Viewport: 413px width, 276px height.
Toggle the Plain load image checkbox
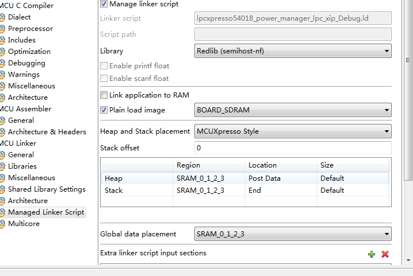tap(104, 110)
